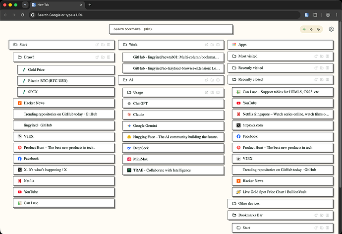Select the lightning bolt auto theme option
The image size is (342, 234).
(x=311, y=29)
